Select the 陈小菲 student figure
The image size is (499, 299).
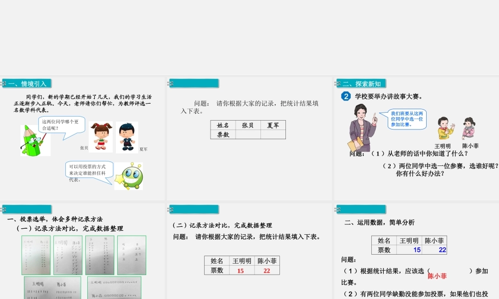click(469, 129)
